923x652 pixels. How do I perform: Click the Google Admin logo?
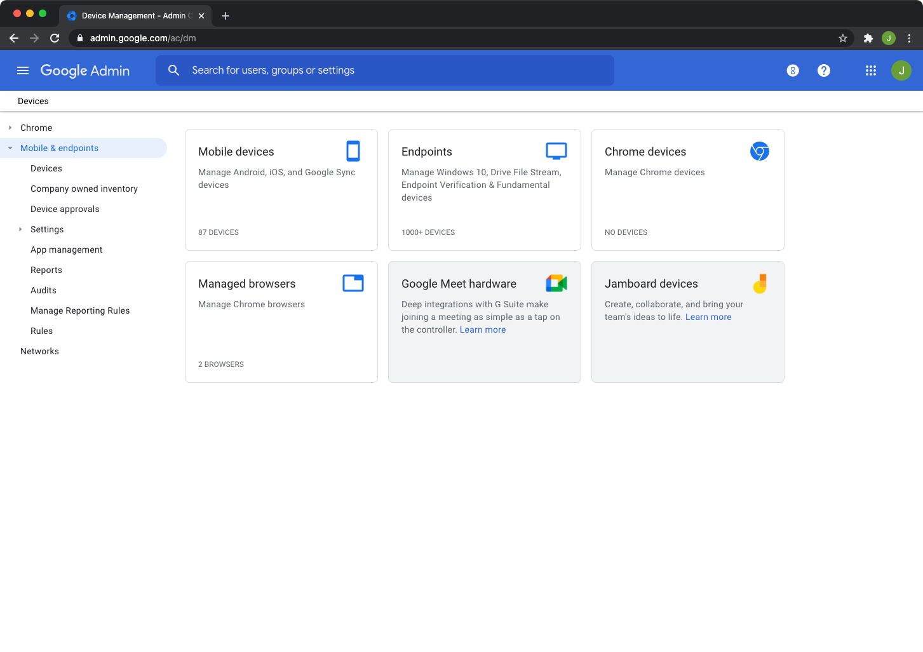click(x=85, y=70)
